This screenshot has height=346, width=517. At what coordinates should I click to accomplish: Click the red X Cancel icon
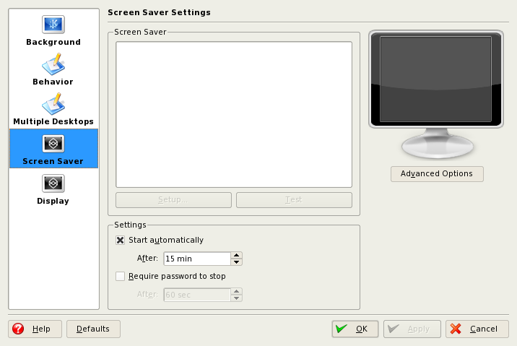pos(456,329)
